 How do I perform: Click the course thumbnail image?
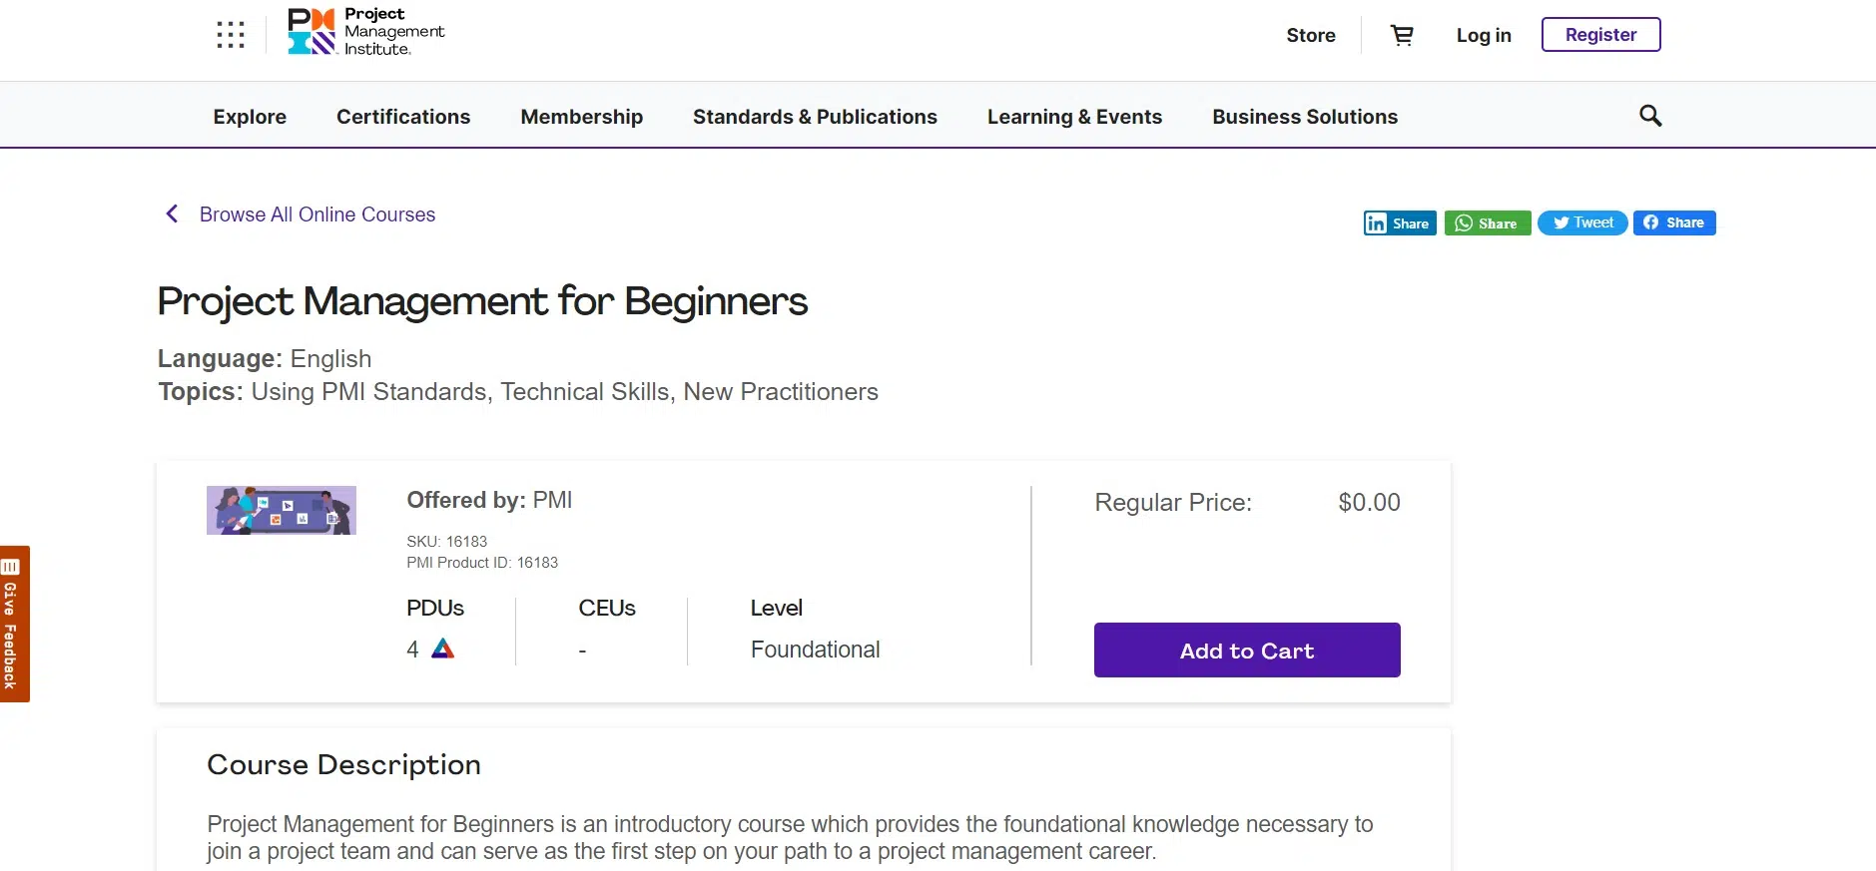[282, 510]
